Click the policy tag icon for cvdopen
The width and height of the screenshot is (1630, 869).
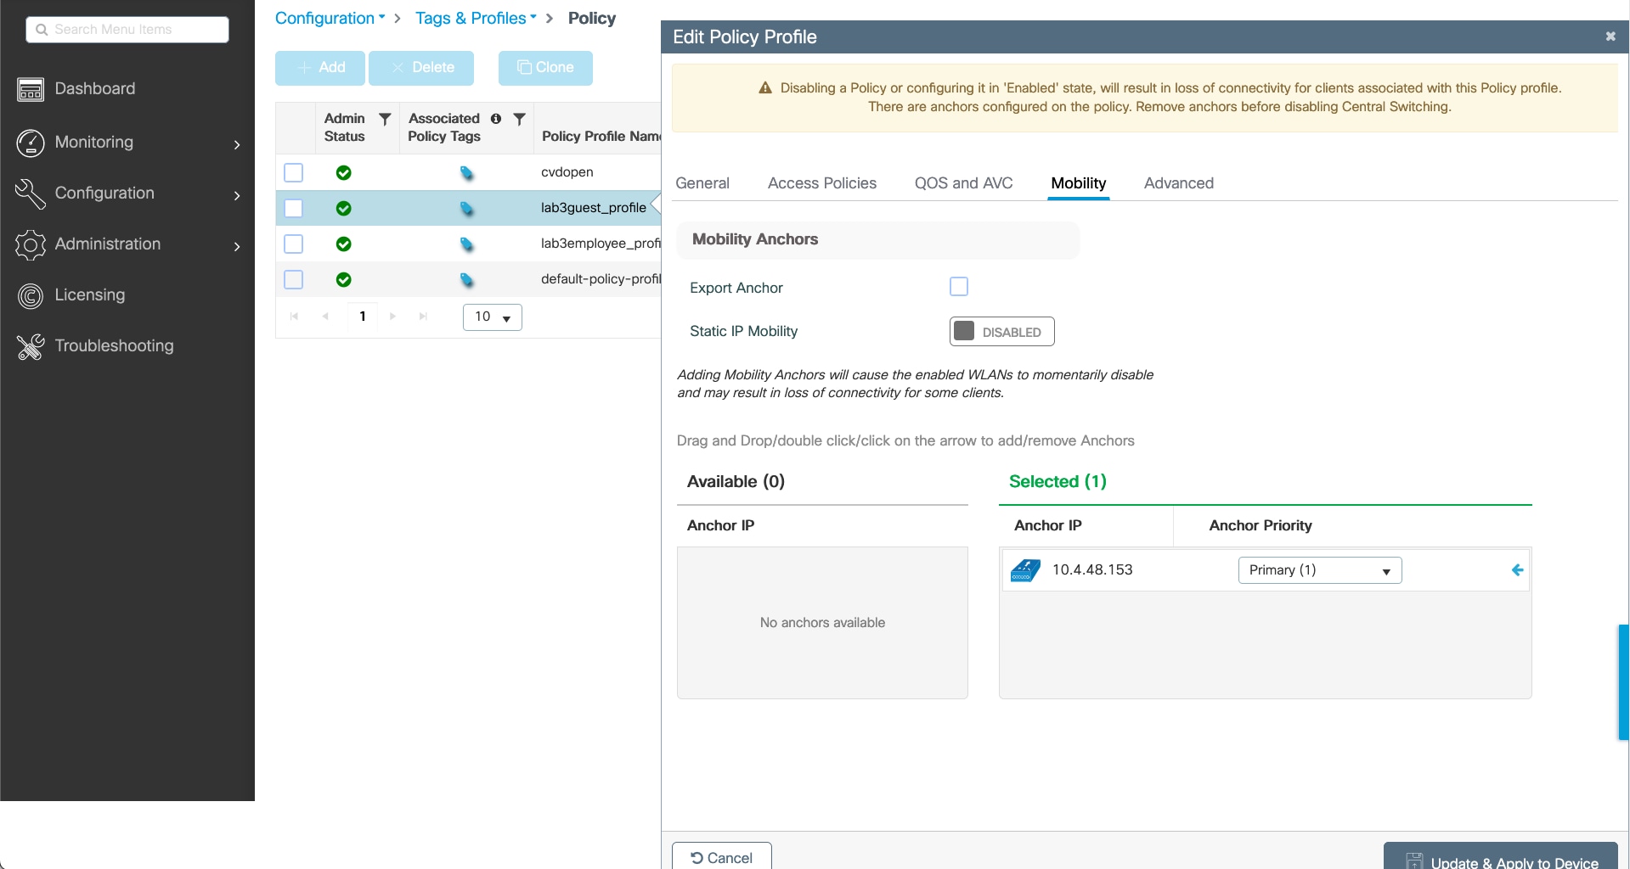pyautogui.click(x=466, y=173)
